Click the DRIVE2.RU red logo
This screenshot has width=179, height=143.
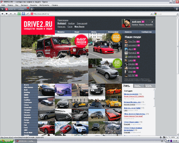click(38, 25)
